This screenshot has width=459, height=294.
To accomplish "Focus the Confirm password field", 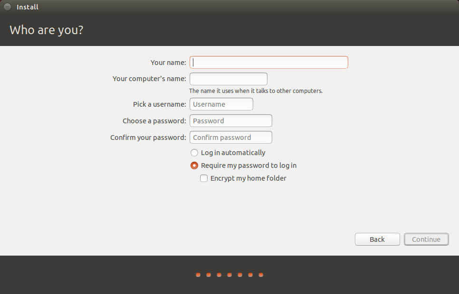I will [x=231, y=138].
